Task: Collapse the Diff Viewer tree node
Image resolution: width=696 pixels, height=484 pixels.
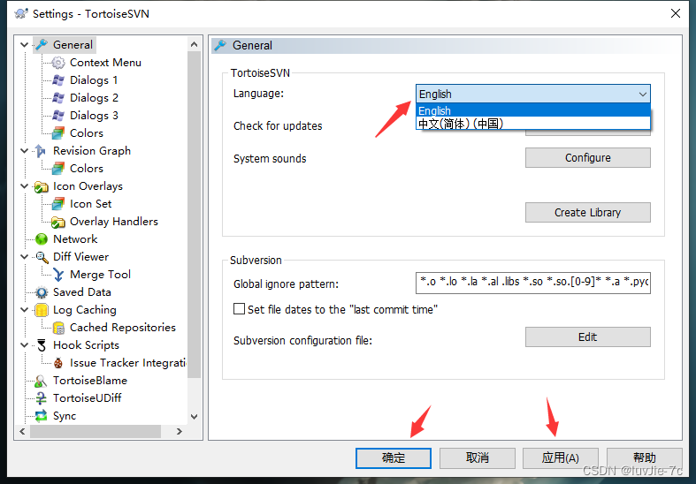Action: [x=25, y=257]
